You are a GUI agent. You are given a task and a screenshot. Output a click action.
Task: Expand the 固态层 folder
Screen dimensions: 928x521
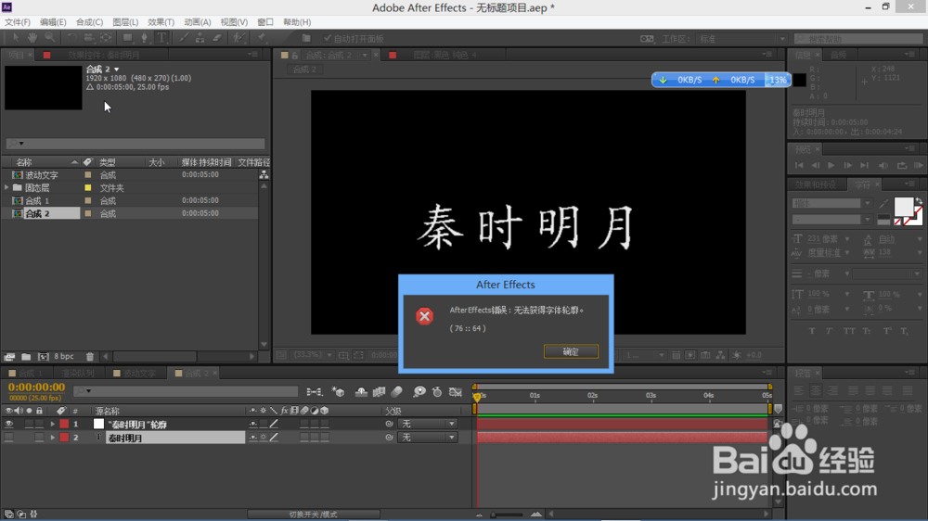(x=6, y=187)
